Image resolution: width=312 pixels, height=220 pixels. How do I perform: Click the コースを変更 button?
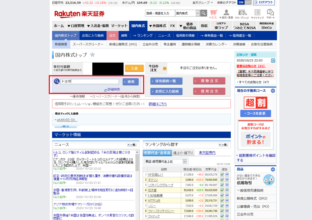(256, 113)
